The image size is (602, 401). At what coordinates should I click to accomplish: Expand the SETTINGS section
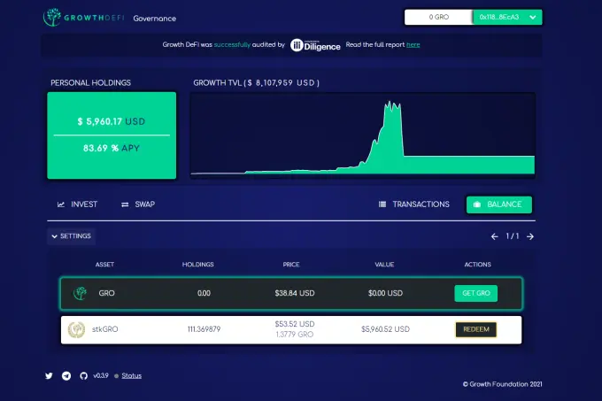click(72, 236)
